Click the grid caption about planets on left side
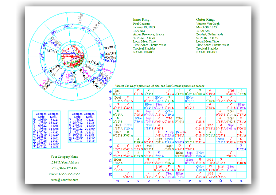The height and width of the screenshot is (195, 276). (x=160, y=86)
